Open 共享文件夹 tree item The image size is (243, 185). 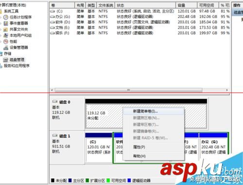[19, 29]
